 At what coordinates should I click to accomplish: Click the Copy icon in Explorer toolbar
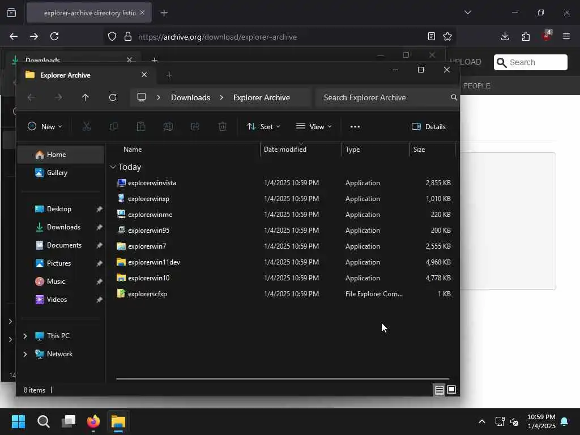click(113, 126)
